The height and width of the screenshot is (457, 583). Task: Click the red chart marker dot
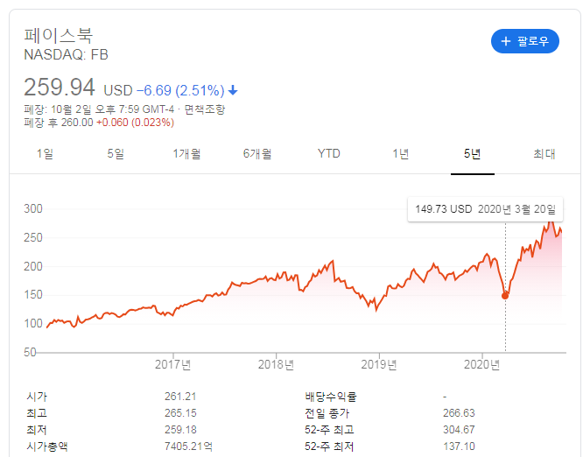pyautogui.click(x=505, y=296)
